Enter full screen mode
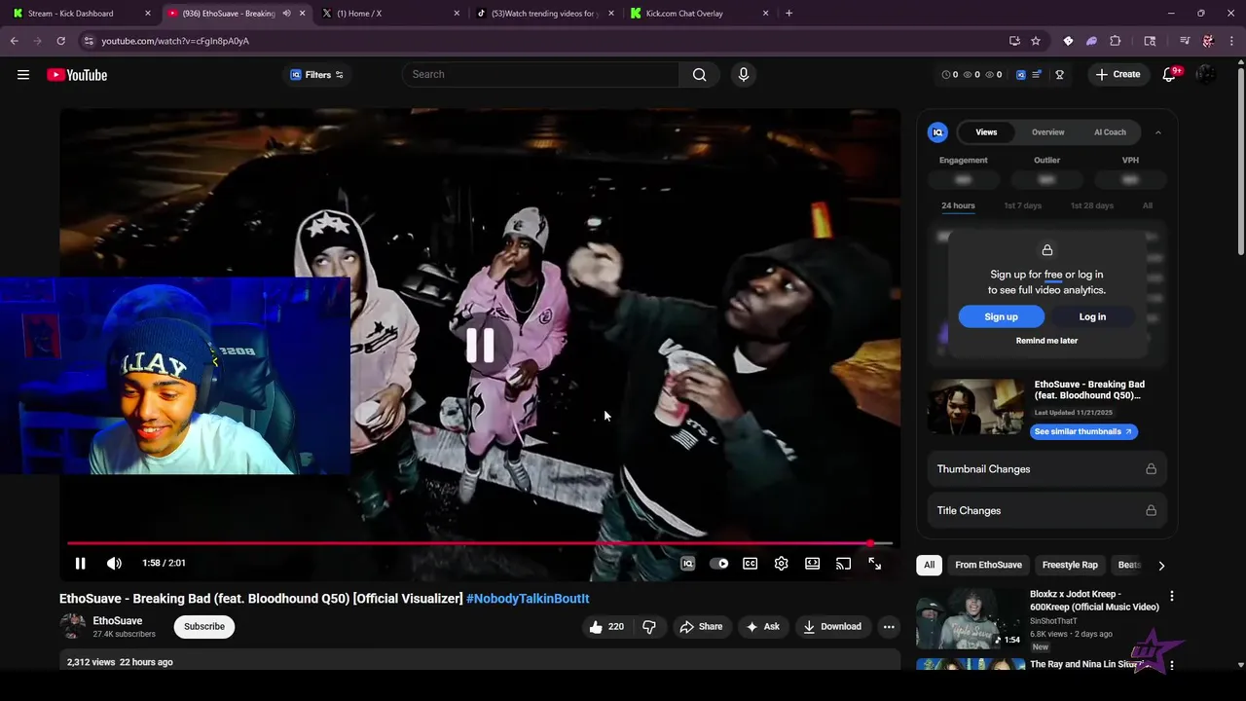1246x701 pixels. (875, 564)
